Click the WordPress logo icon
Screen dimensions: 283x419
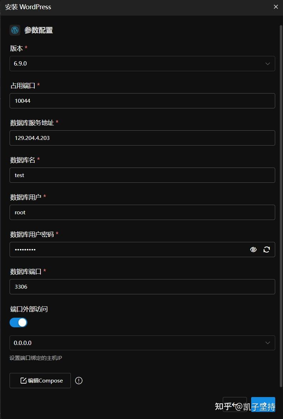coord(15,30)
